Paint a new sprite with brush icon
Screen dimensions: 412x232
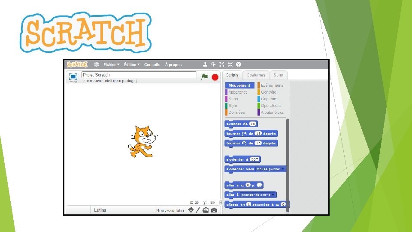[x=198, y=210]
